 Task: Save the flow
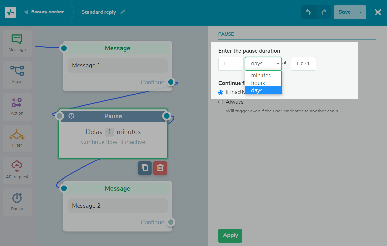tap(344, 12)
